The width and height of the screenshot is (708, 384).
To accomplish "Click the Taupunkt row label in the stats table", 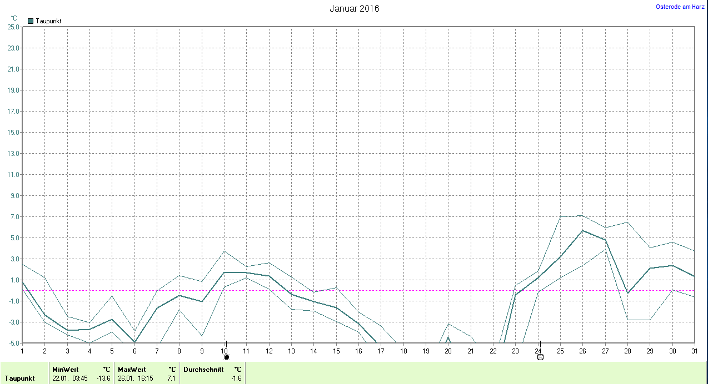I will pos(20,378).
